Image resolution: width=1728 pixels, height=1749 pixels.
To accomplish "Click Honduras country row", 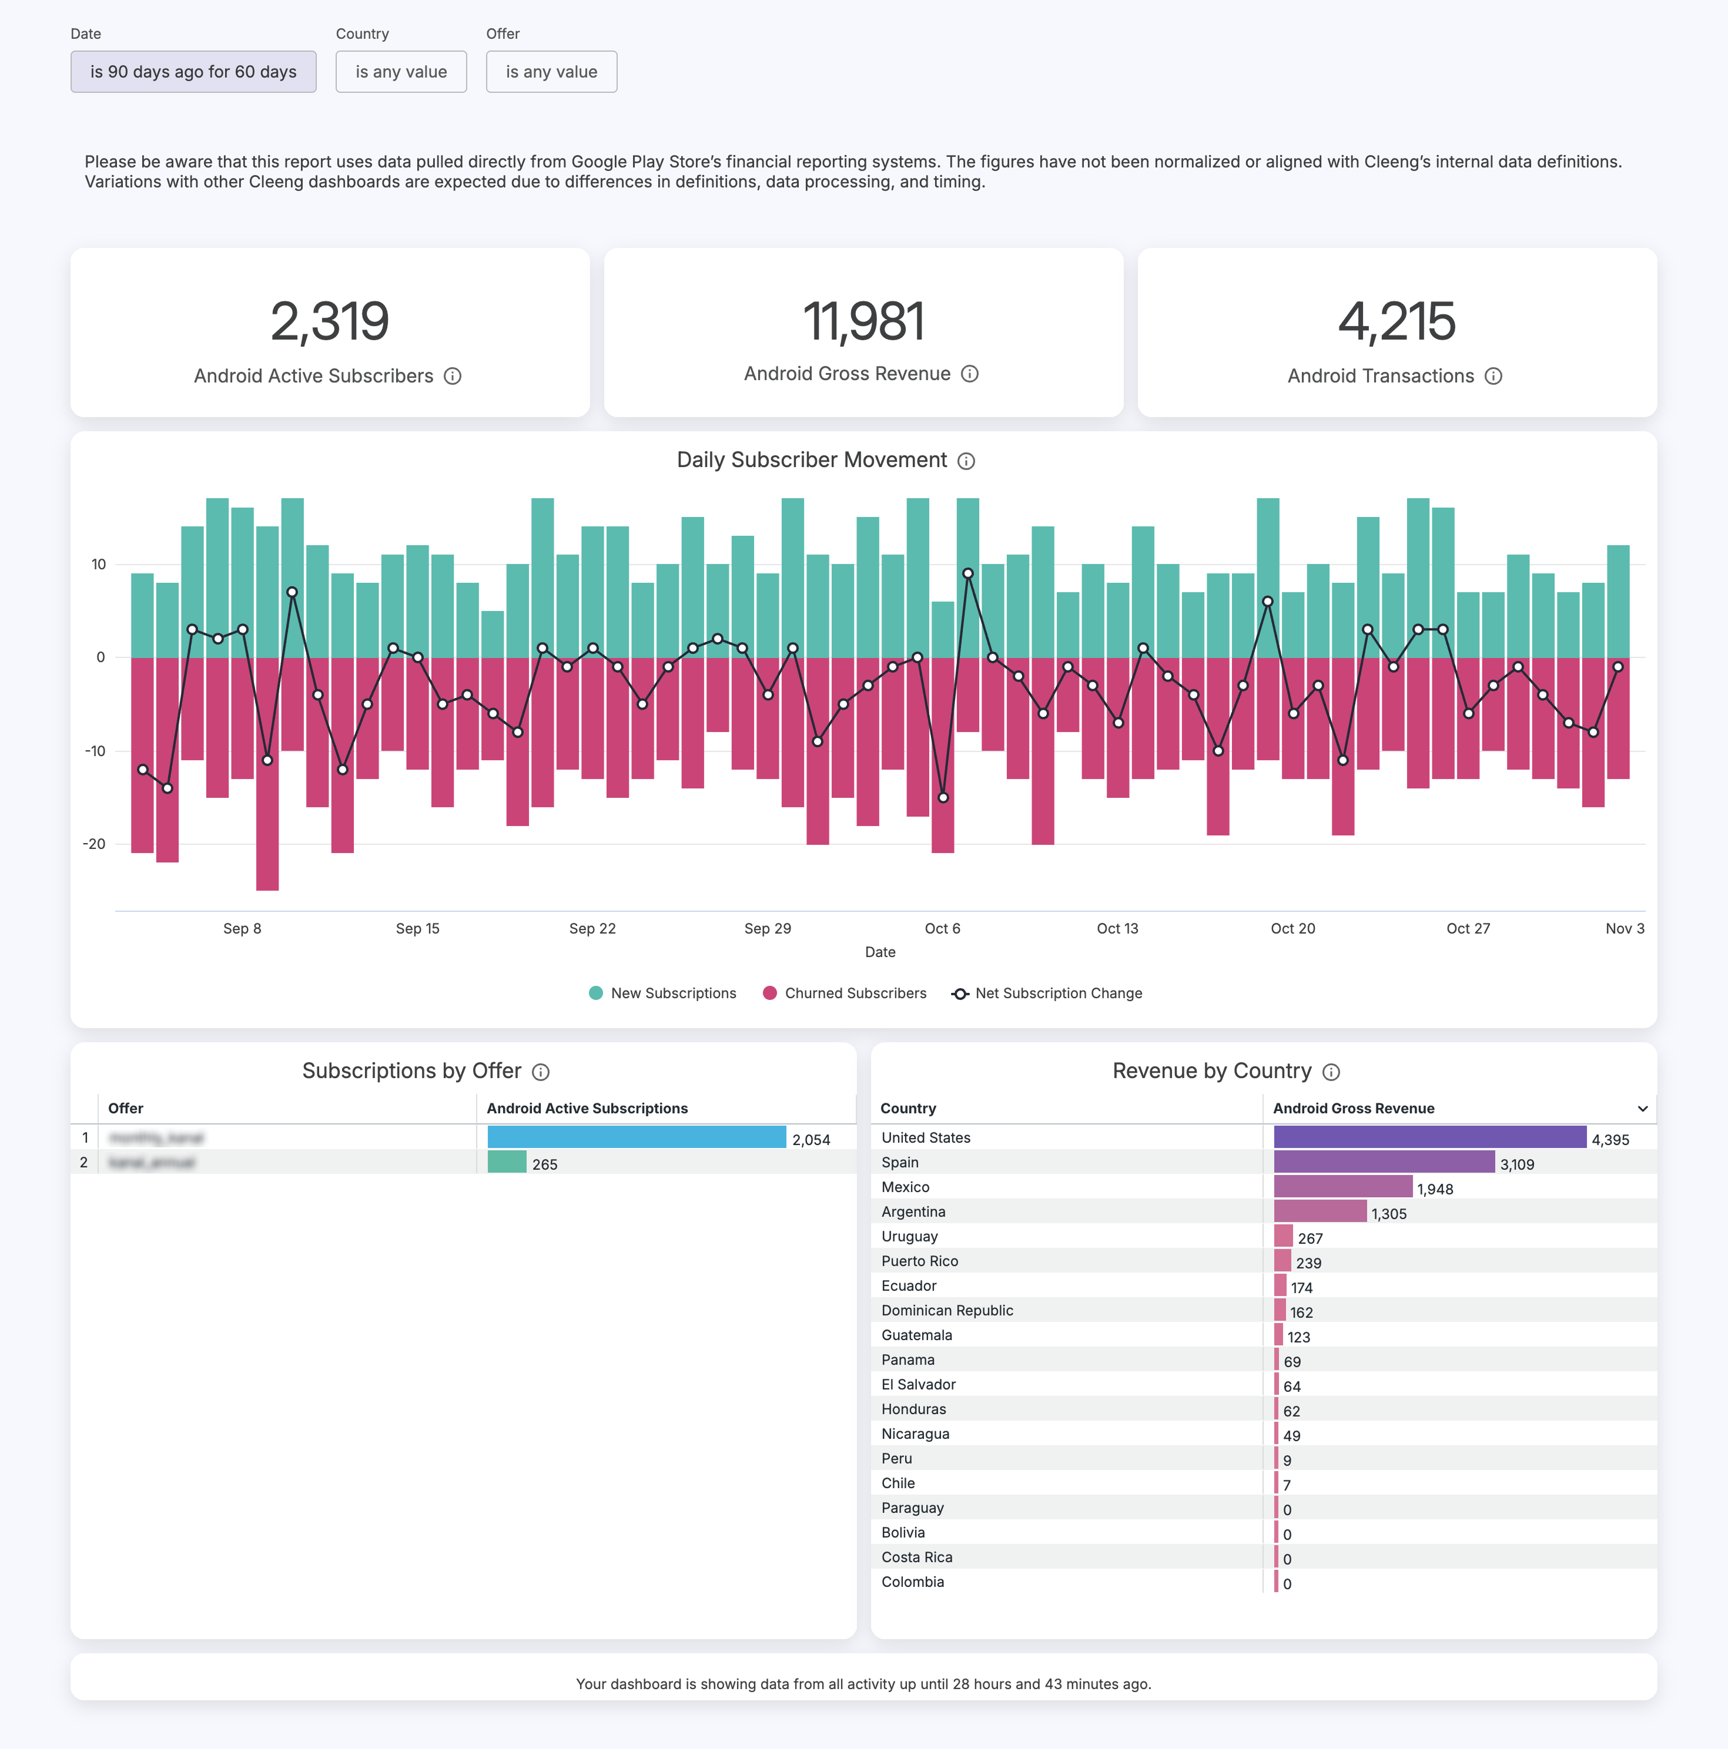I will pyautogui.click(x=1264, y=1409).
